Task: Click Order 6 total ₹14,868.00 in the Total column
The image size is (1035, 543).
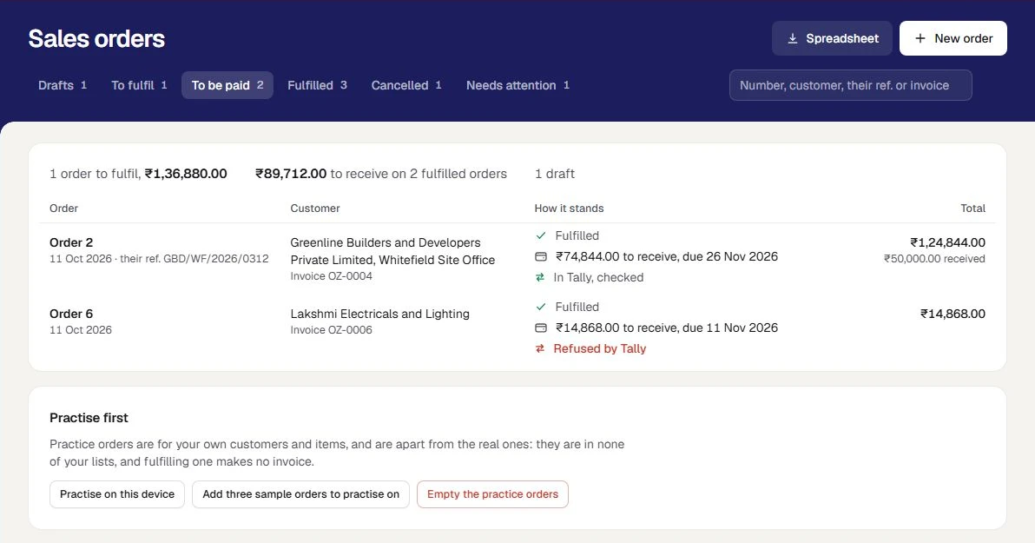Action: click(953, 314)
